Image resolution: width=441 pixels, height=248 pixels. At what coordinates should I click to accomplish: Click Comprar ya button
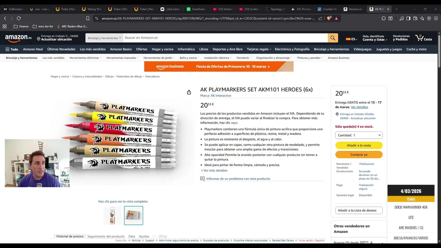(359, 155)
